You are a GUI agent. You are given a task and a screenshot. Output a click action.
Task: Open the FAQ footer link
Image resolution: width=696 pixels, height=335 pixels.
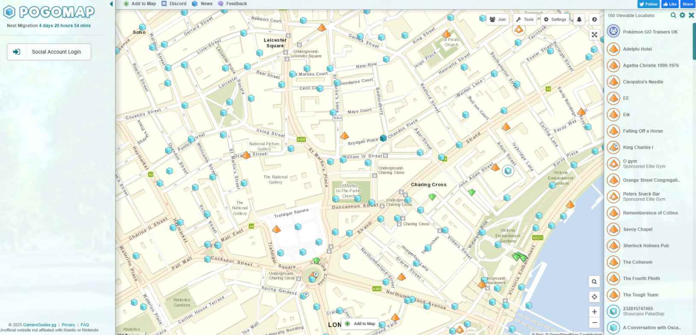(x=85, y=325)
